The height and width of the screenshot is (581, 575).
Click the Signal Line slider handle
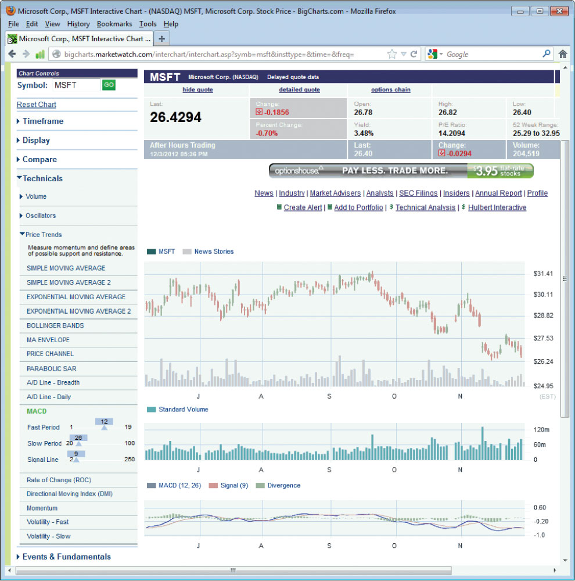pos(76,456)
